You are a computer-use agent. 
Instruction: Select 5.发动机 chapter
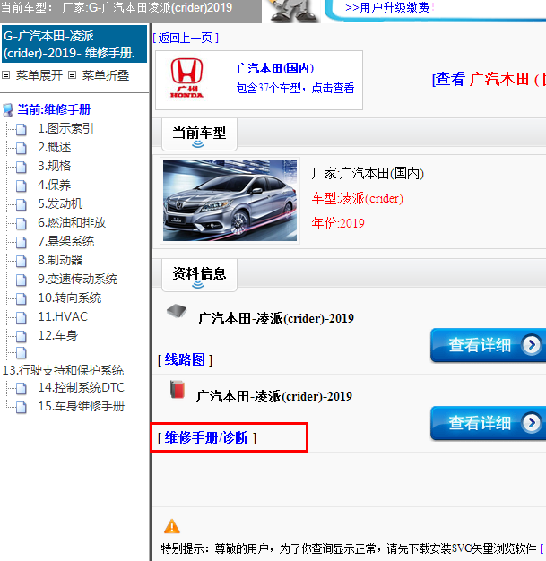(60, 204)
